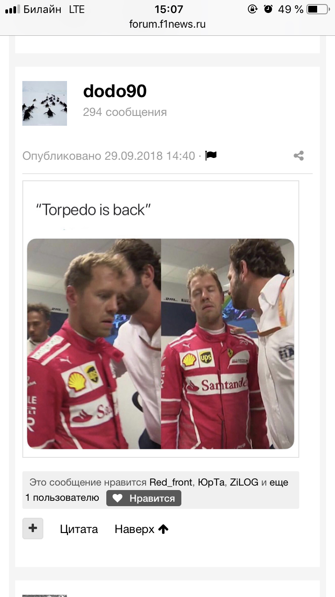Open the dodo90 username profile link
The height and width of the screenshot is (597, 335).
coord(115,91)
